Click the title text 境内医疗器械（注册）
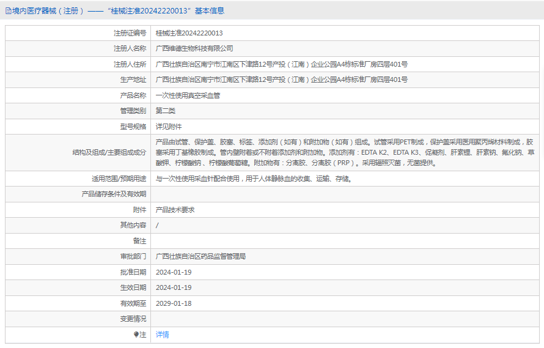This screenshot has width=544, height=348. [x=48, y=11]
